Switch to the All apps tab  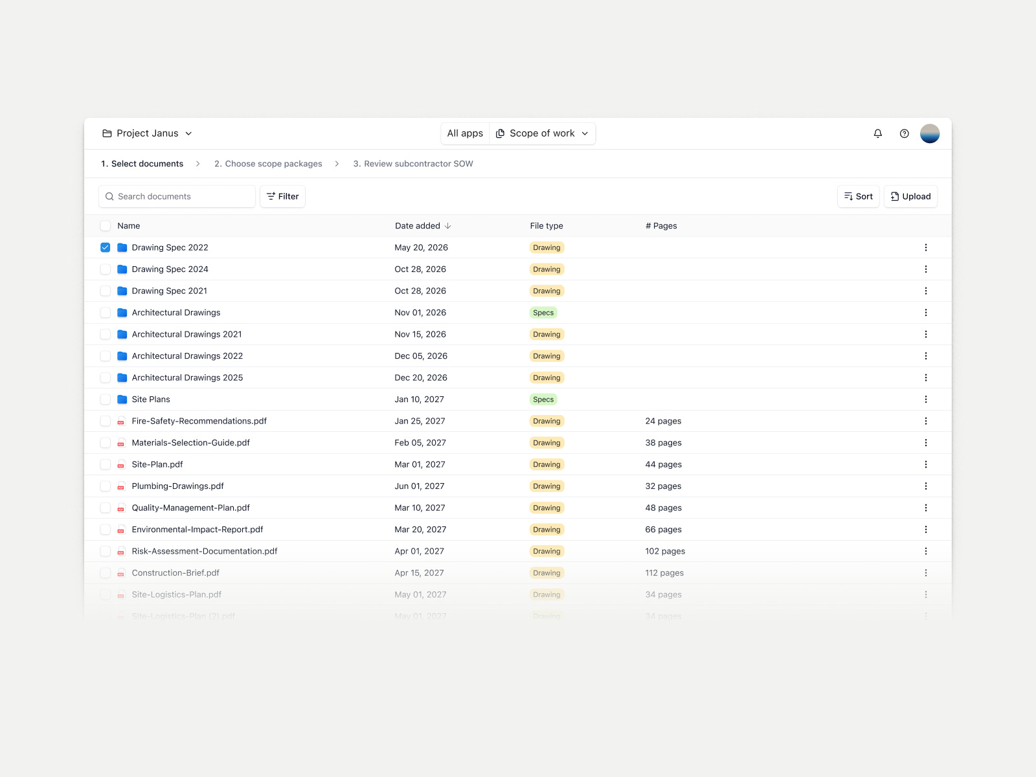click(x=464, y=133)
